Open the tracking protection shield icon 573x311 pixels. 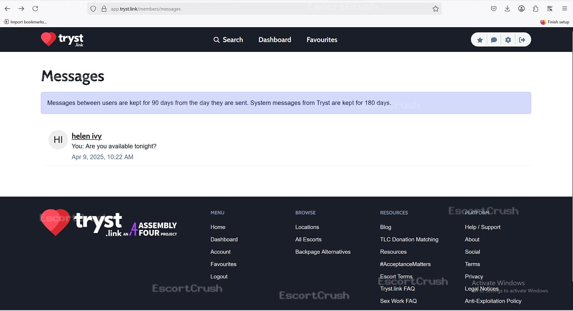click(93, 9)
